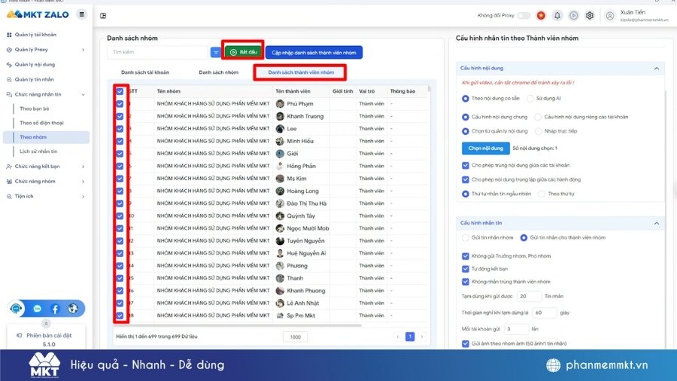
Task: Collapse the Cấu hình nội dung section
Action: coord(656,69)
